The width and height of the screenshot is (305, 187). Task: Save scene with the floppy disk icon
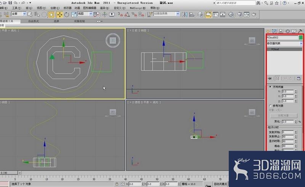point(10,3)
